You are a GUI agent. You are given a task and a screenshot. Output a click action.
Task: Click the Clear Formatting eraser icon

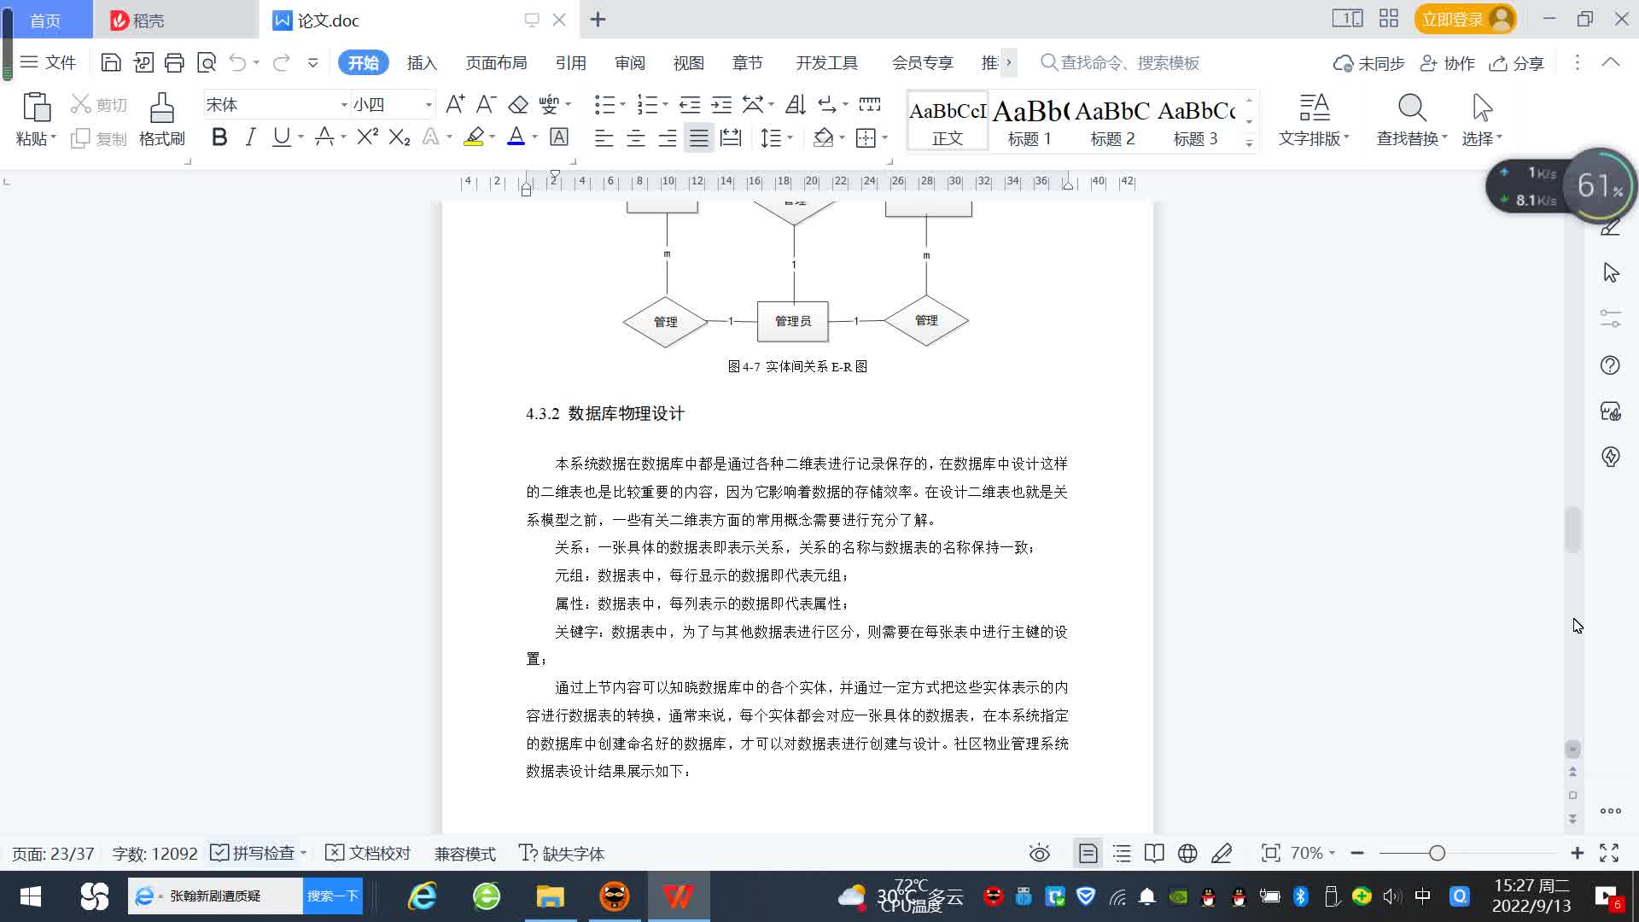(x=518, y=104)
